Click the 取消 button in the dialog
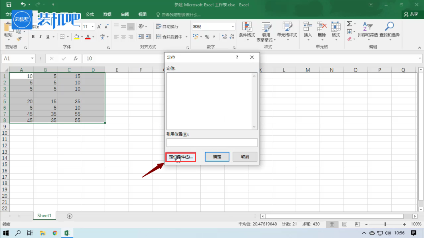The image size is (424, 238). click(x=245, y=157)
